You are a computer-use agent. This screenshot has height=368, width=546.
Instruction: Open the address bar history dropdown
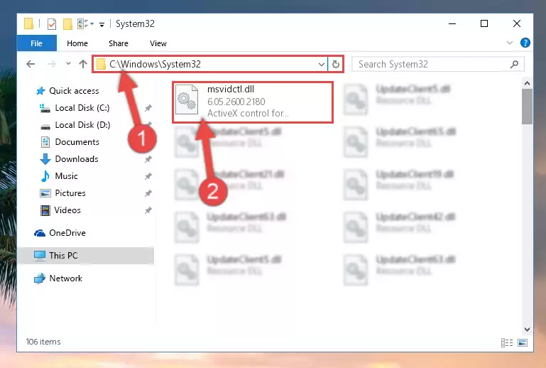click(322, 65)
